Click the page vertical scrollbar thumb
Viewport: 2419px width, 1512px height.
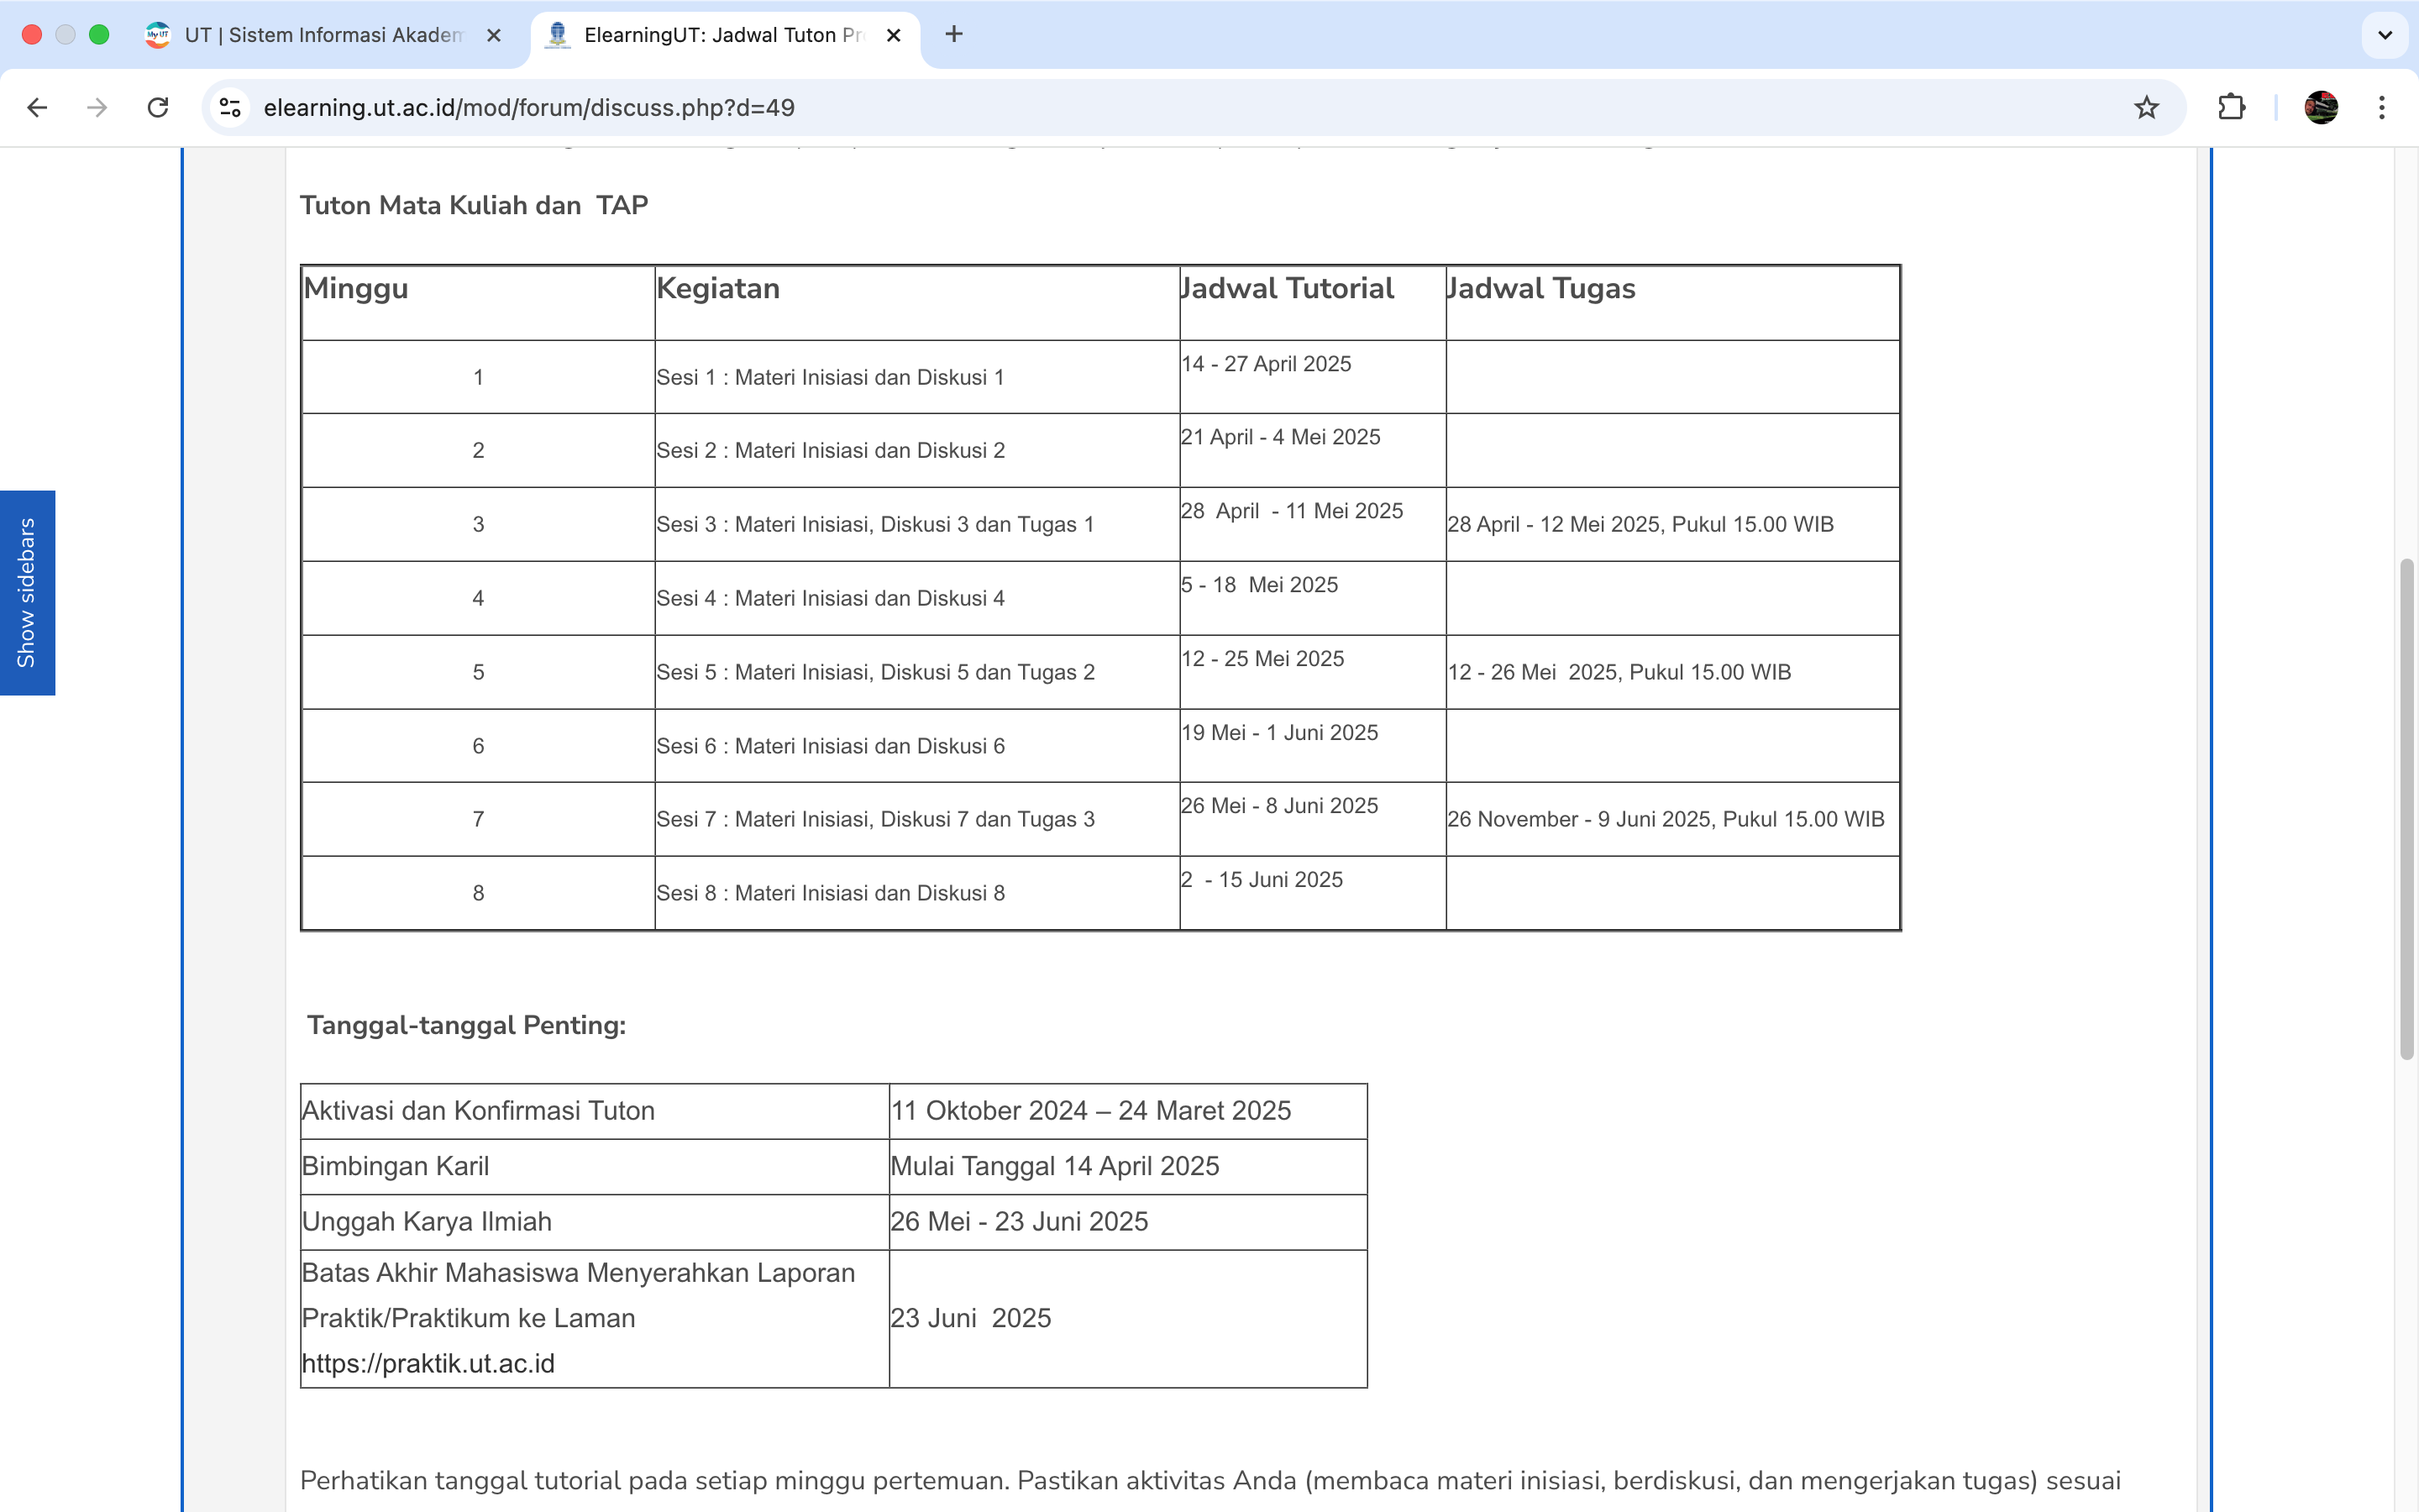pos(2407,808)
